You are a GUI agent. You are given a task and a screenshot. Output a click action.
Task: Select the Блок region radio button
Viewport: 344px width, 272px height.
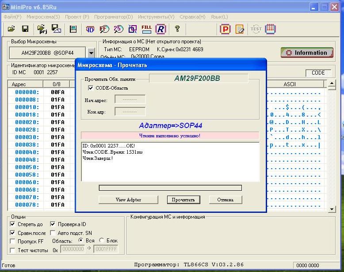[101, 240]
